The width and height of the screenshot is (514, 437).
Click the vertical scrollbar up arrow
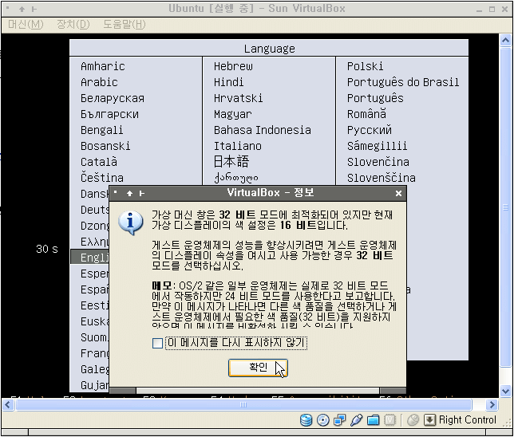point(505,41)
